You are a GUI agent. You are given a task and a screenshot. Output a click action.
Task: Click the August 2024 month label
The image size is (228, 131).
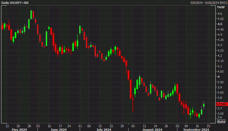152,129
